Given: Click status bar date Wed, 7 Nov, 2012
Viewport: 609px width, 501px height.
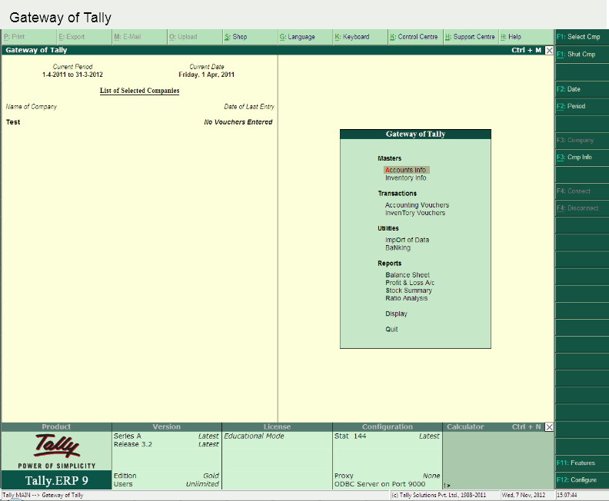Looking at the screenshot, I should pos(523,495).
